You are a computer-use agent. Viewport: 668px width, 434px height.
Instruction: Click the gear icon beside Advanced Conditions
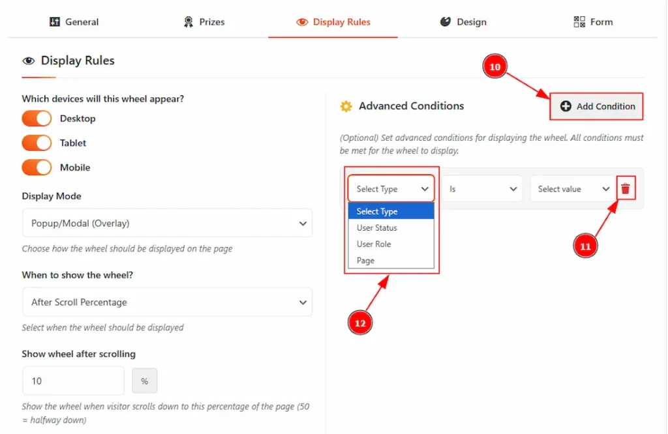[346, 106]
